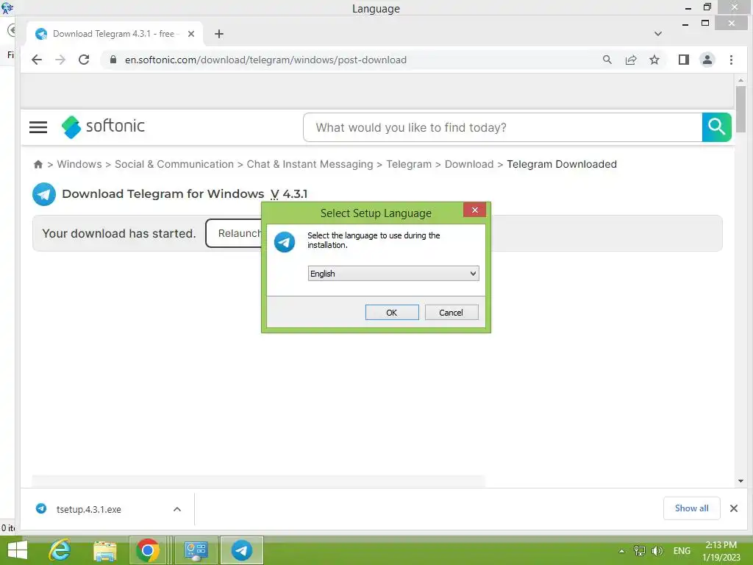753x565 pixels.
Task: Click the Softonic logo
Action: click(x=103, y=127)
